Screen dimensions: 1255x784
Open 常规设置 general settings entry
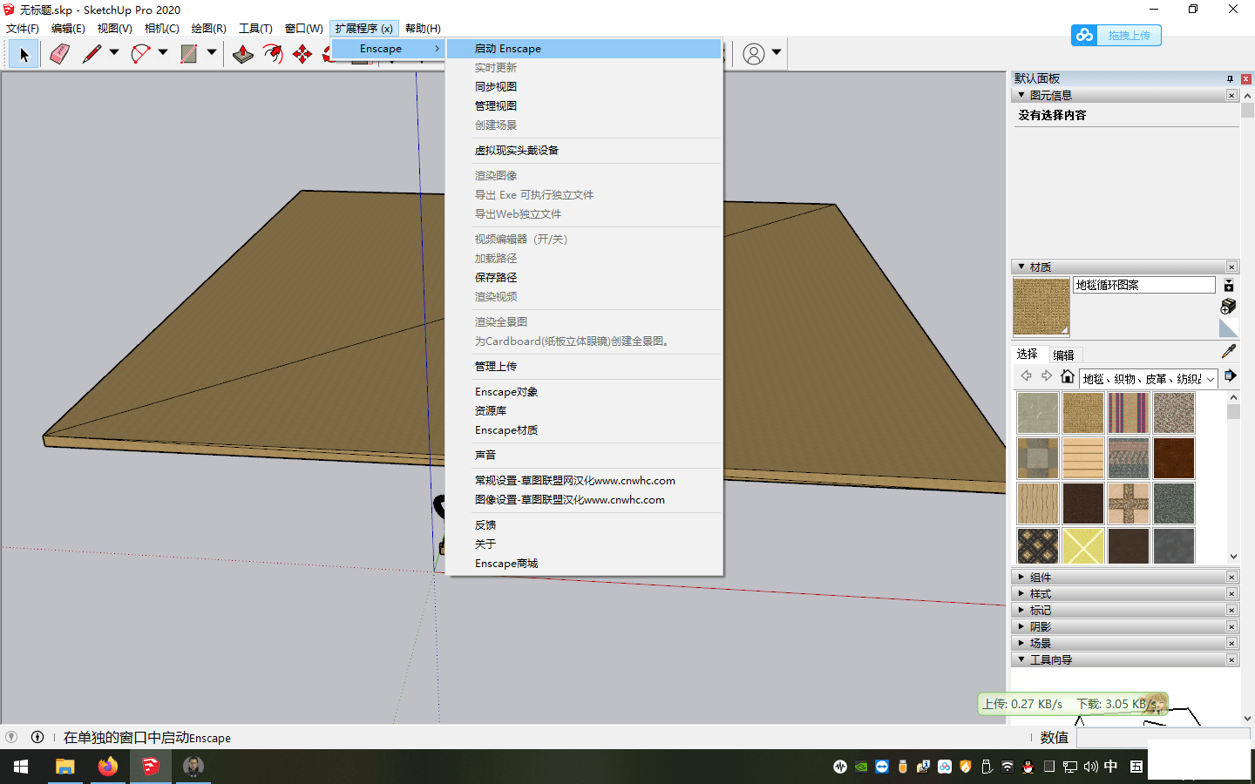click(x=584, y=481)
